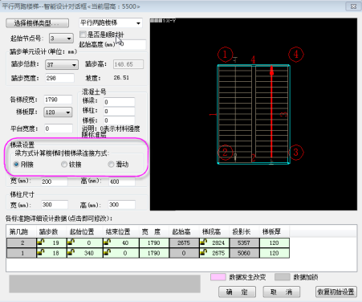Viewport: 362px width, 302px height.
Task: Click the 平台宽度 input field
Action: [x=58, y=129]
